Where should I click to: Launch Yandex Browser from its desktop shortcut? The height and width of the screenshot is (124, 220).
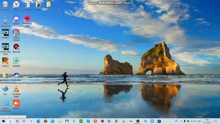16,4
